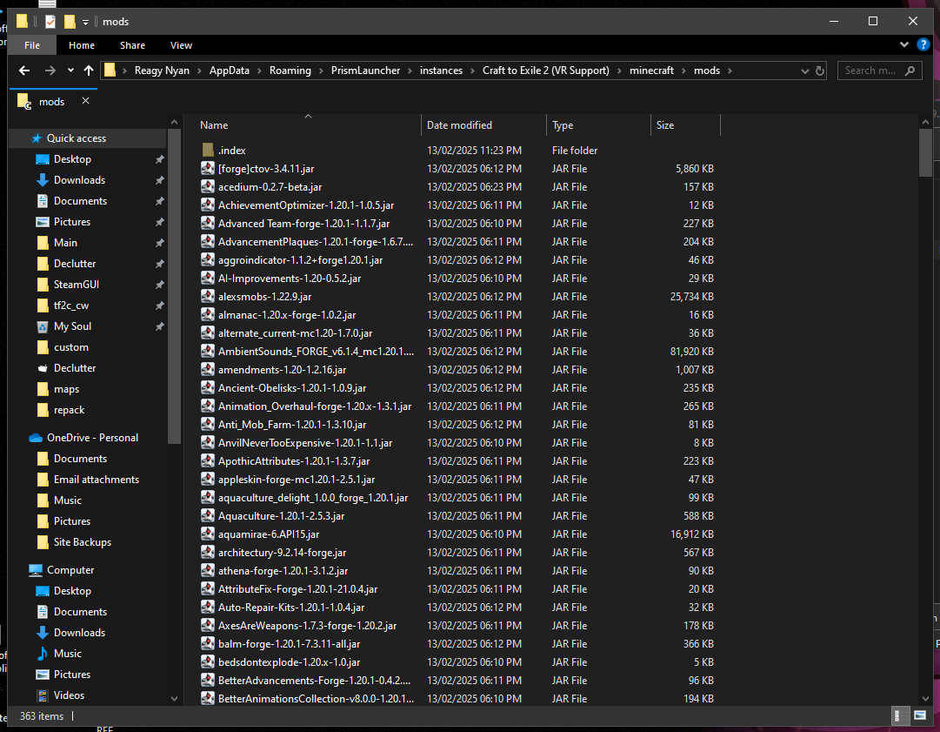Open tf2c_cw folder in sidebar
This screenshot has width=940, height=732.
pyautogui.click(x=71, y=306)
